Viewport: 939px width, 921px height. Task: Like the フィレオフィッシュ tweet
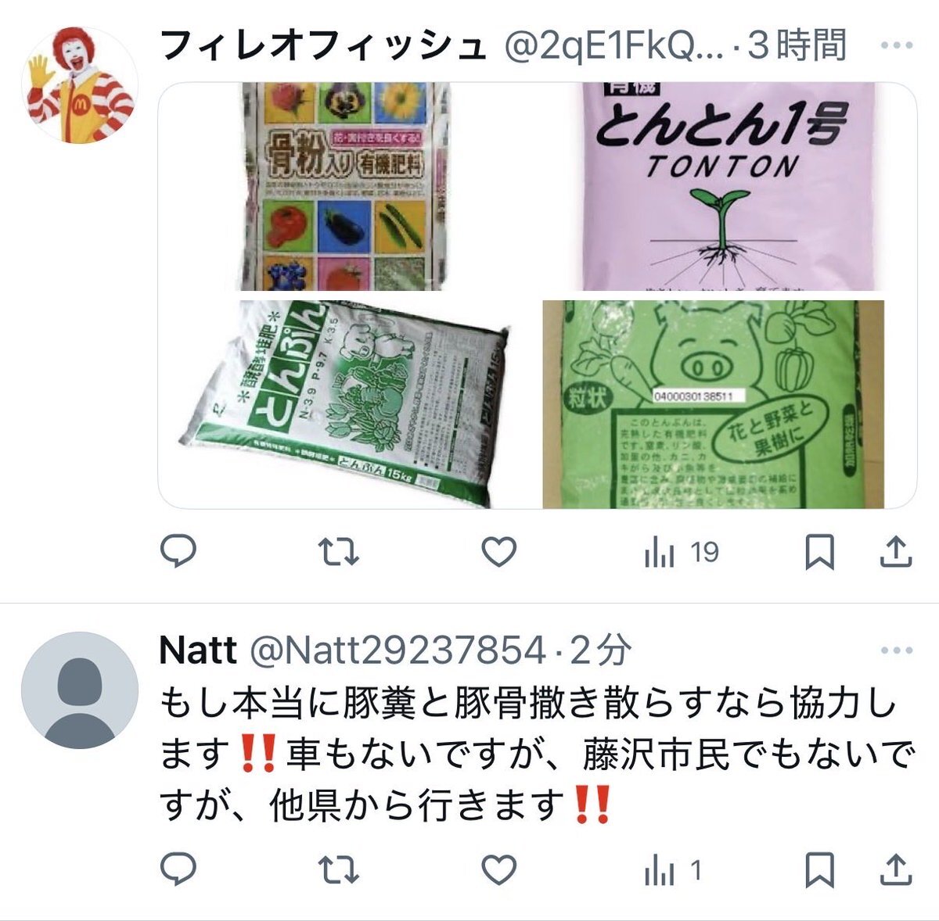(x=498, y=553)
